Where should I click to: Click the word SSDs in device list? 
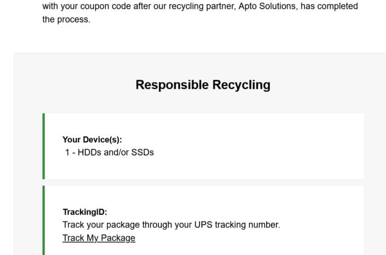tap(143, 153)
